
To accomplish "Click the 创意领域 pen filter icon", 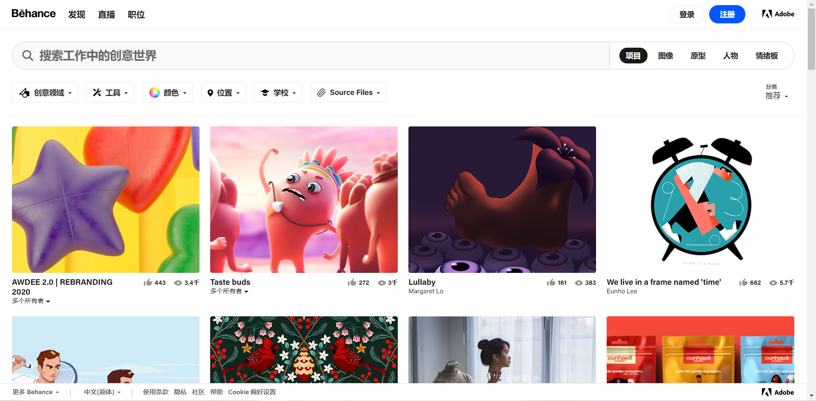I will [24, 92].
